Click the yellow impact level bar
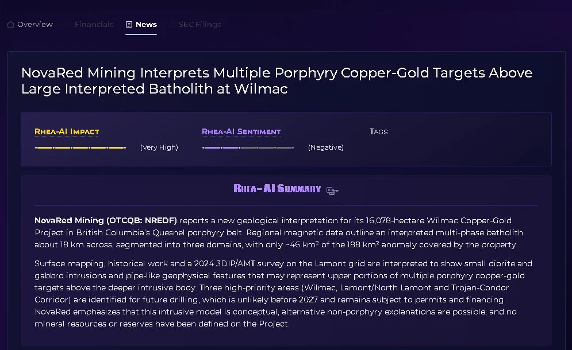Viewport: 572px width, 350px height. point(80,147)
